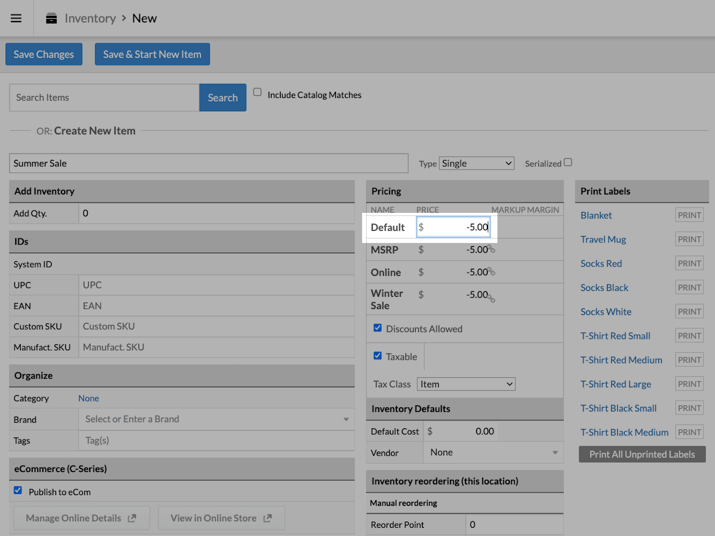Open T-Shirt Black Small link

coord(618,408)
